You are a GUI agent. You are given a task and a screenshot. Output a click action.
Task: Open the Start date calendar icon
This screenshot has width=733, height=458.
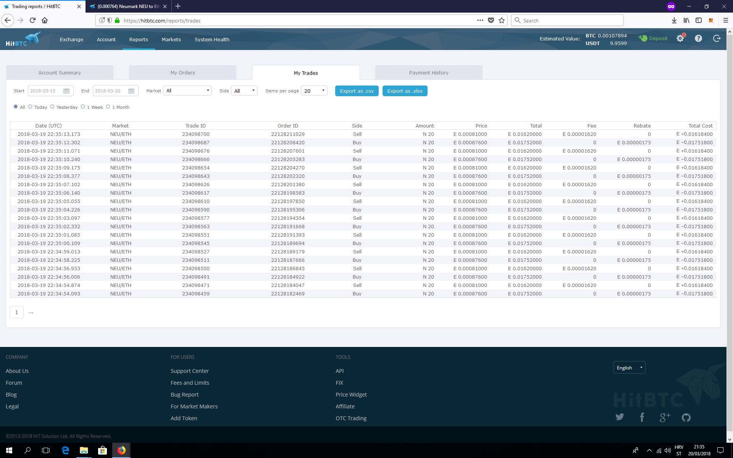[x=66, y=91]
